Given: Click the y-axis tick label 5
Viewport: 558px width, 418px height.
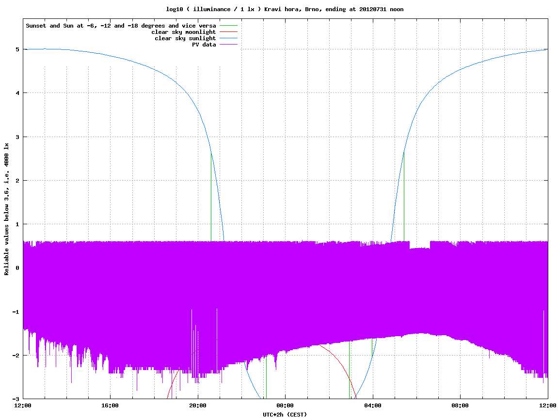Looking at the screenshot, I should click(17, 49).
